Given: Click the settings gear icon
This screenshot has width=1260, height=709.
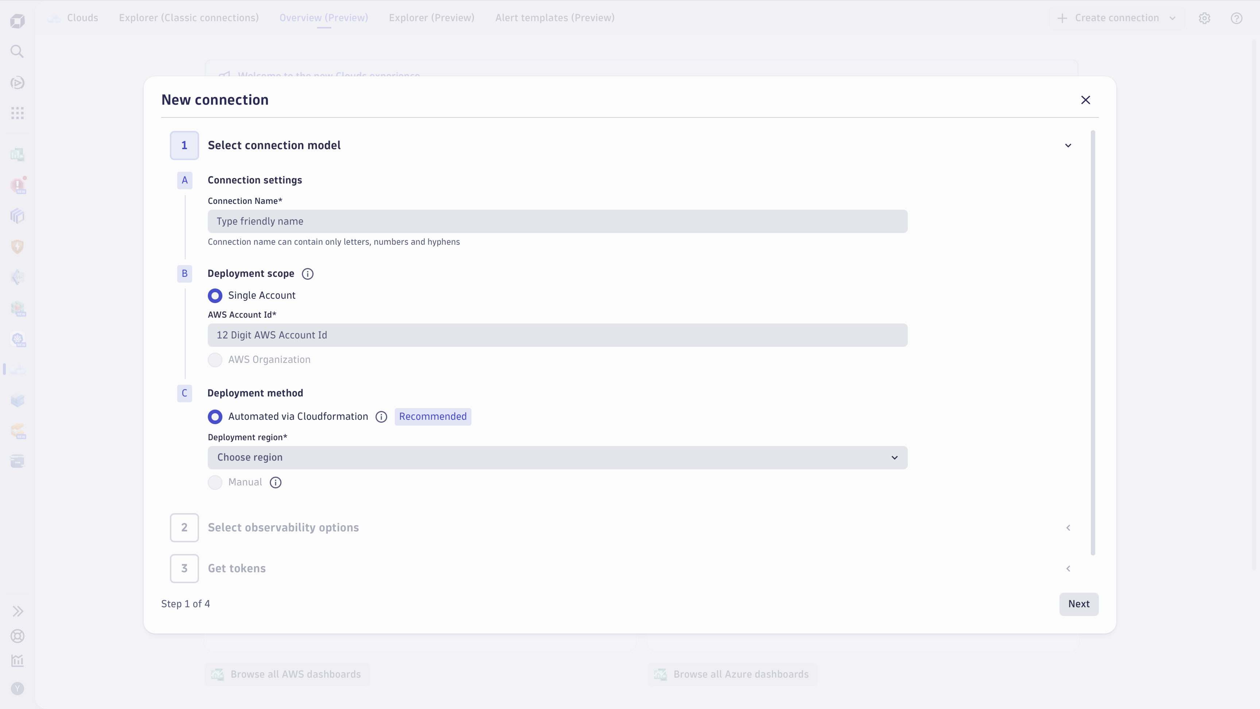Looking at the screenshot, I should tap(1204, 18).
